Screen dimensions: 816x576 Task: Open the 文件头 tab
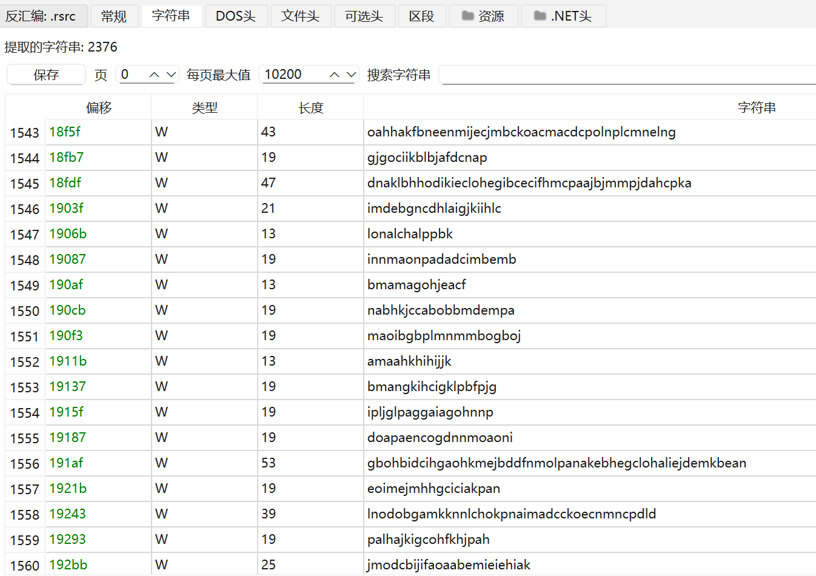[300, 16]
